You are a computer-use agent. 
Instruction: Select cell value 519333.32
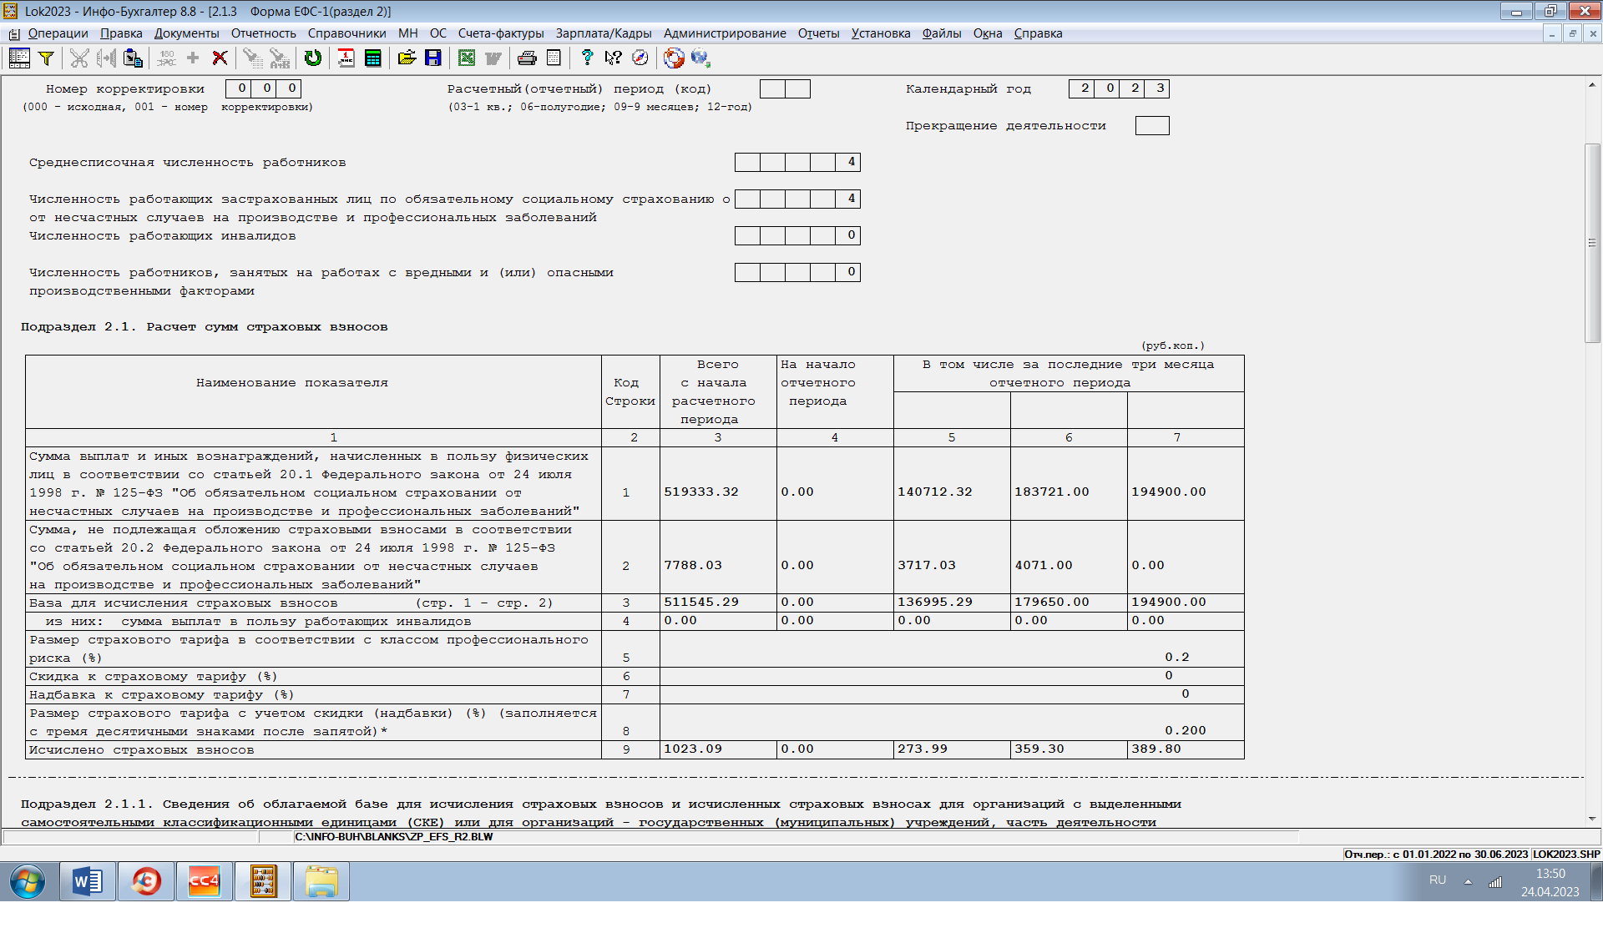pyautogui.click(x=701, y=492)
